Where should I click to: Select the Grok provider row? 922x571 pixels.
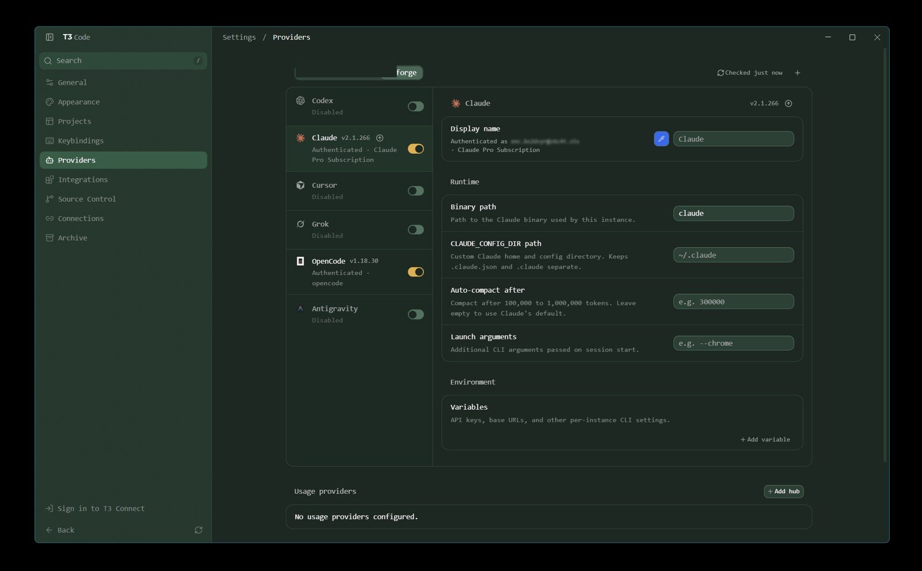tap(359, 230)
